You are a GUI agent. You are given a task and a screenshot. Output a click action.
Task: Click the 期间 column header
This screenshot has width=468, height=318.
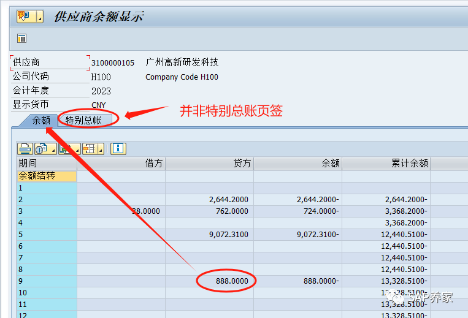click(x=47, y=164)
